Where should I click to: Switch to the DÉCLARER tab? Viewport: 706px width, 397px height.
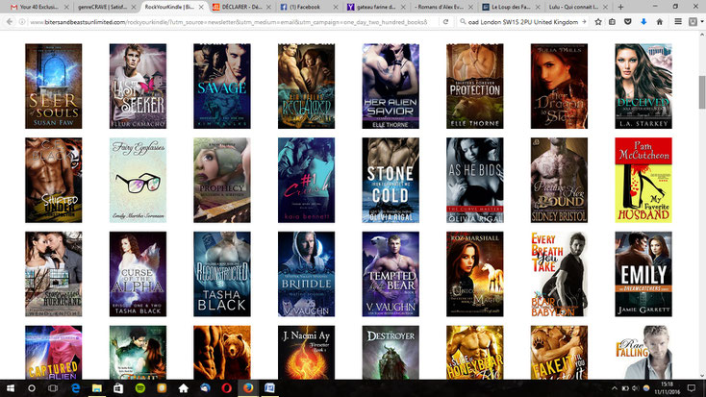click(241, 7)
